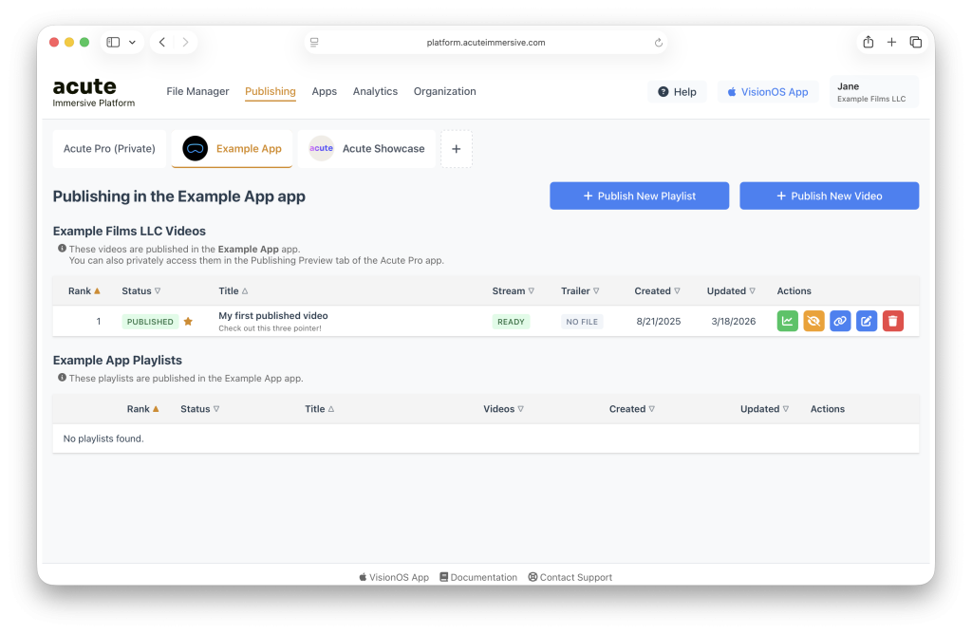This screenshot has height=634, width=972.
Task: Click the blue copy link icon
Action: [x=840, y=322]
